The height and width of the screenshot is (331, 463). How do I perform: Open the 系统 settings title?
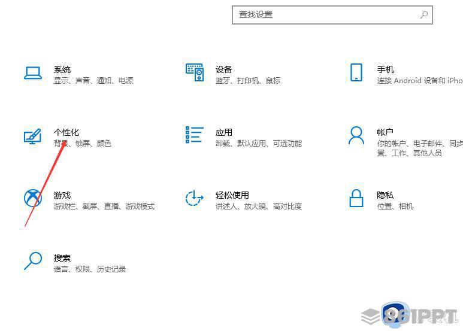click(62, 69)
